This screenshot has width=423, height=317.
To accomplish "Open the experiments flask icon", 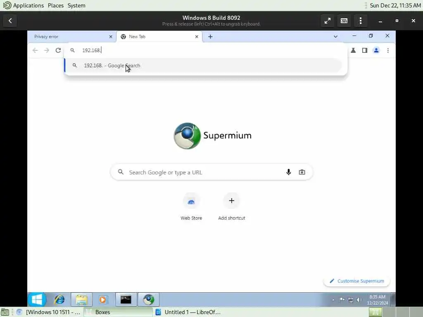I will (x=353, y=50).
